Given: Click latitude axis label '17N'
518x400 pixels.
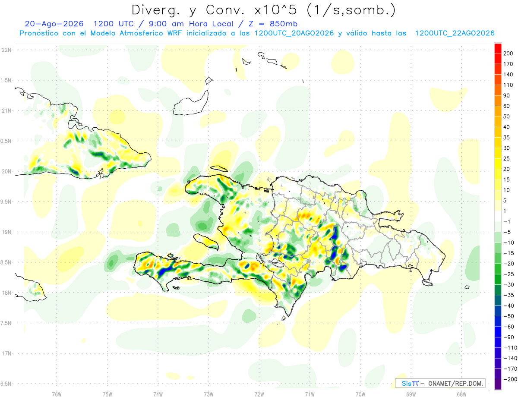Looking at the screenshot, I should coord(6,353).
